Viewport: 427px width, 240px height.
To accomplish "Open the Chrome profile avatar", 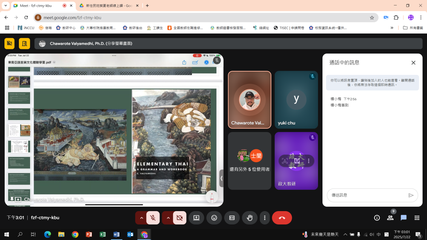I will point(411,17).
